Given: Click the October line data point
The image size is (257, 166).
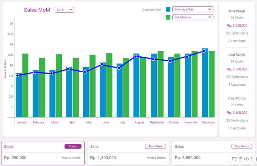Looking at the screenshot, I should (170, 61).
